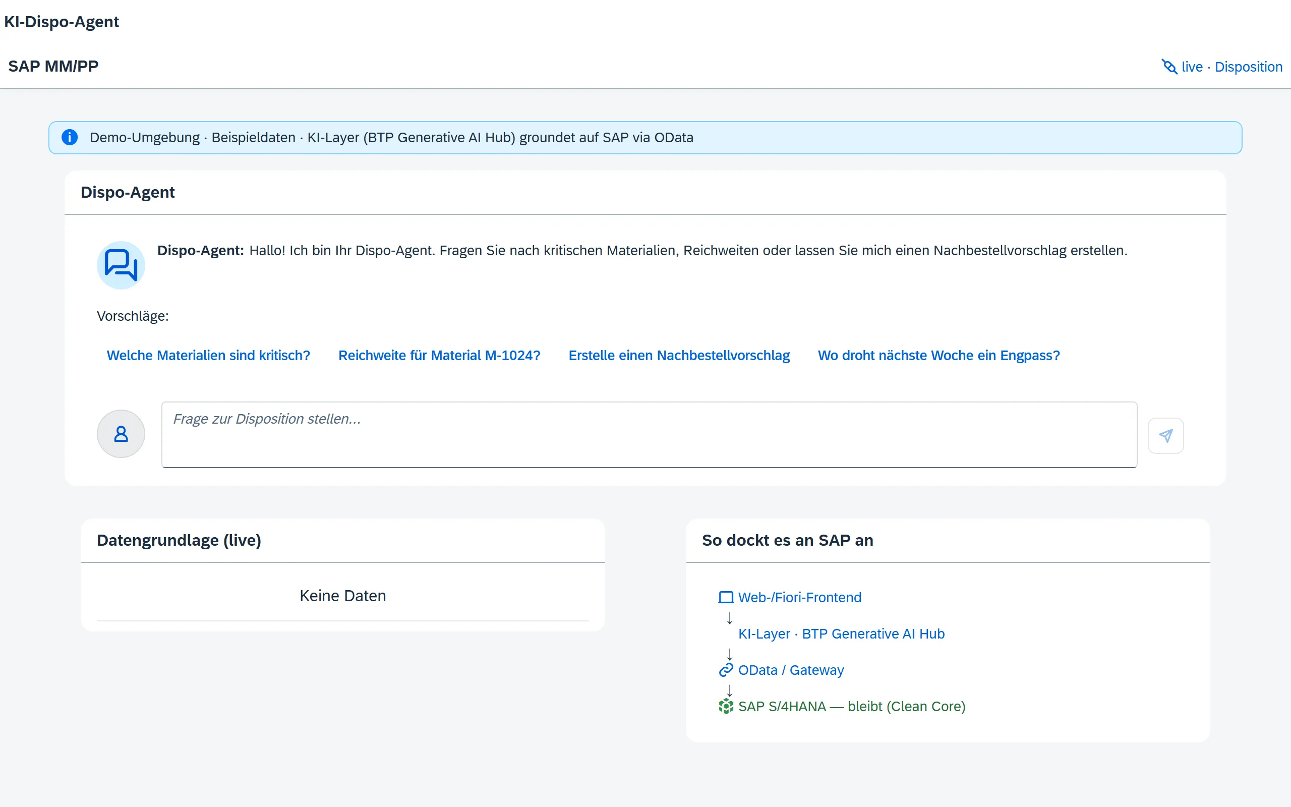The image size is (1291, 807).
Task: Select suggestion 'Welche Materialien sind kritisch?'
Action: pos(208,356)
